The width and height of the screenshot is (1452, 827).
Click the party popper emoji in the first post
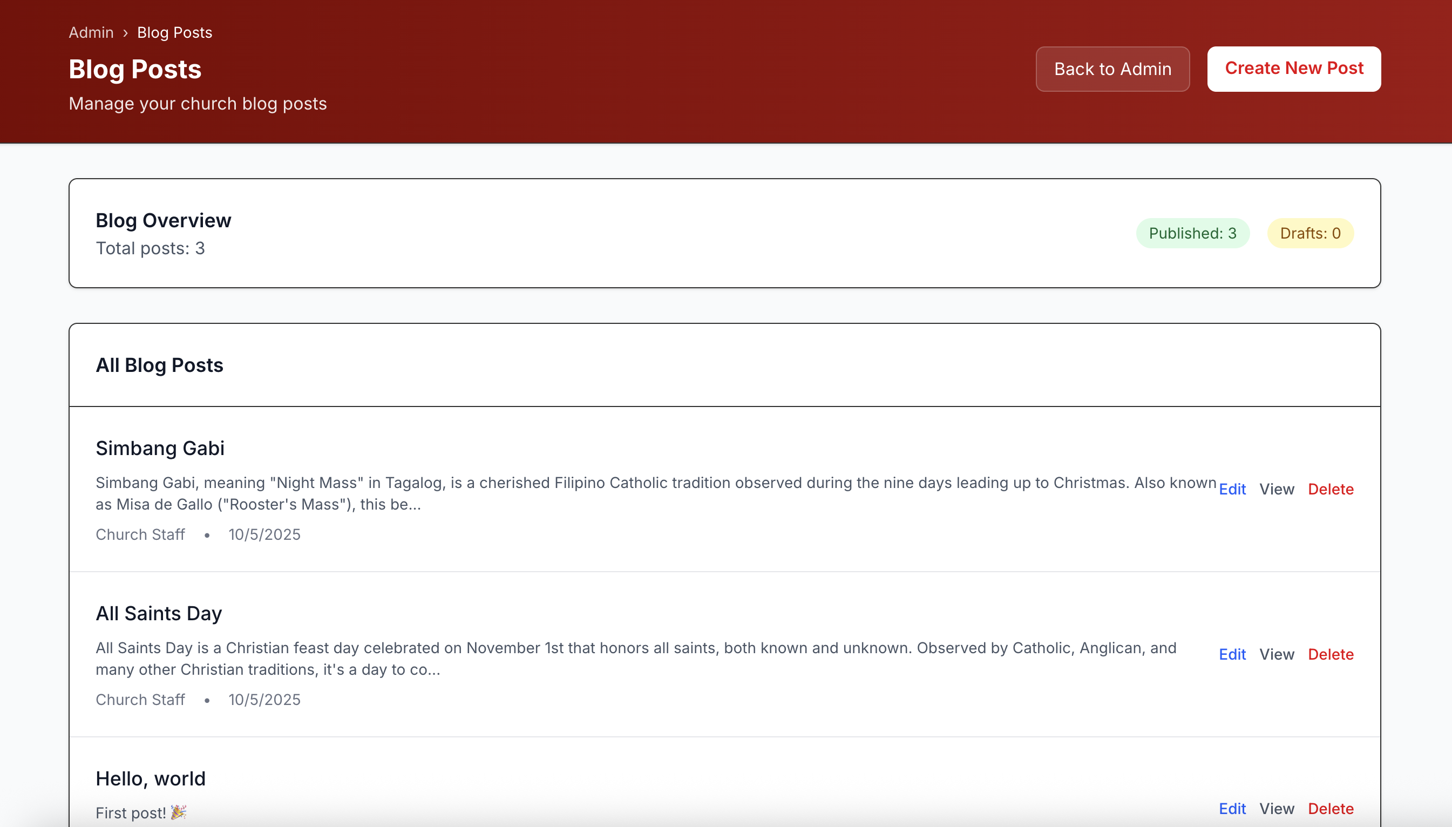click(178, 812)
